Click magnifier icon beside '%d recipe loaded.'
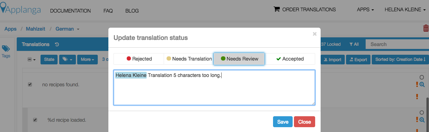The image size is (429, 132). click(x=422, y=119)
